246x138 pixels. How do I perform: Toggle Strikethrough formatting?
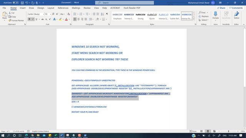[43, 19]
